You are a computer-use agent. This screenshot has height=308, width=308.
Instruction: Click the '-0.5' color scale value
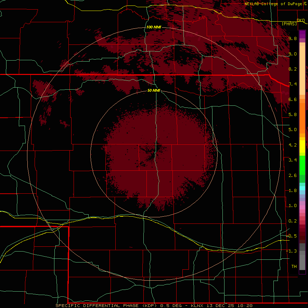coord(291,236)
